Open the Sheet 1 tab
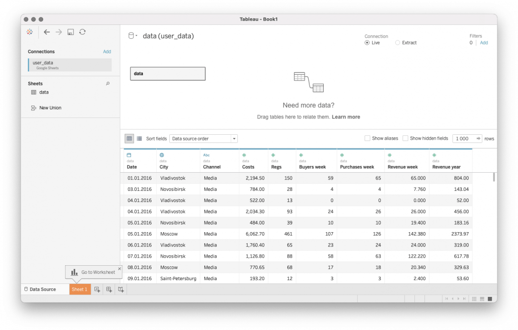 [x=80, y=289]
